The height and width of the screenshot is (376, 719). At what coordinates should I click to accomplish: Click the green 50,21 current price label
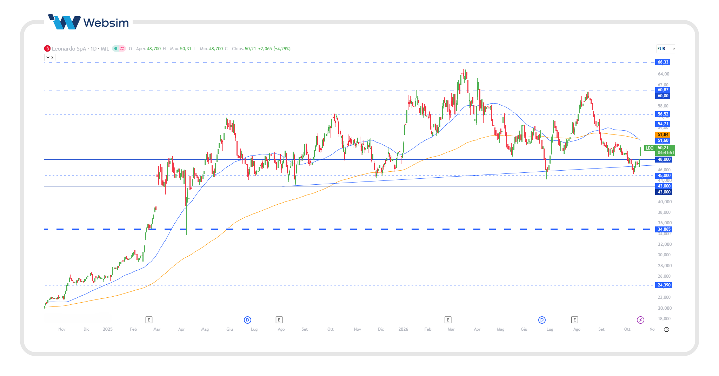665,150
